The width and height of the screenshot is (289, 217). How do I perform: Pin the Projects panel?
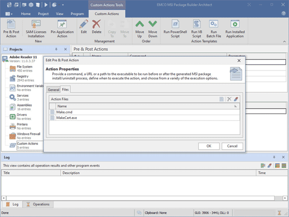pos(56,49)
